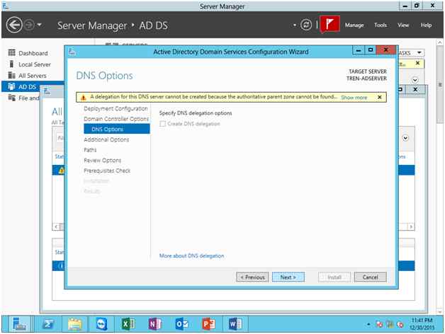Click the warning triangle in yellow banner

[x=83, y=98]
